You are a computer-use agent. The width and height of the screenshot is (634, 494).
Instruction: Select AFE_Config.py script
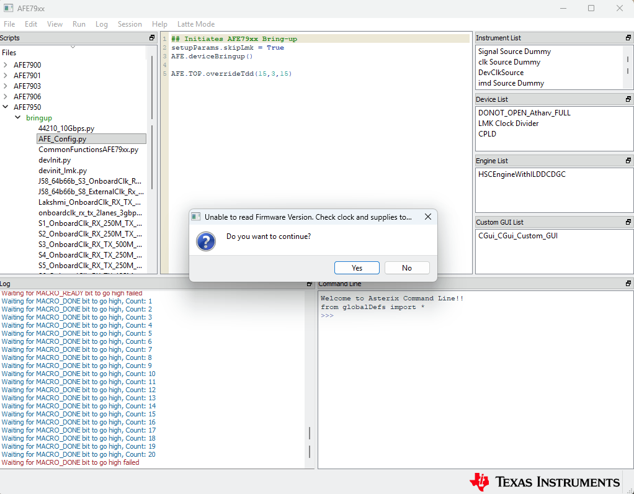click(x=91, y=139)
